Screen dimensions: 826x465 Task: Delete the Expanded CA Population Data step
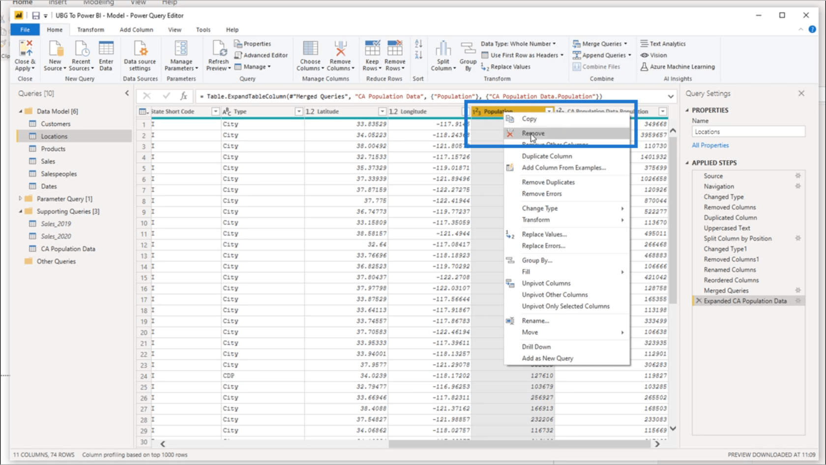point(699,301)
